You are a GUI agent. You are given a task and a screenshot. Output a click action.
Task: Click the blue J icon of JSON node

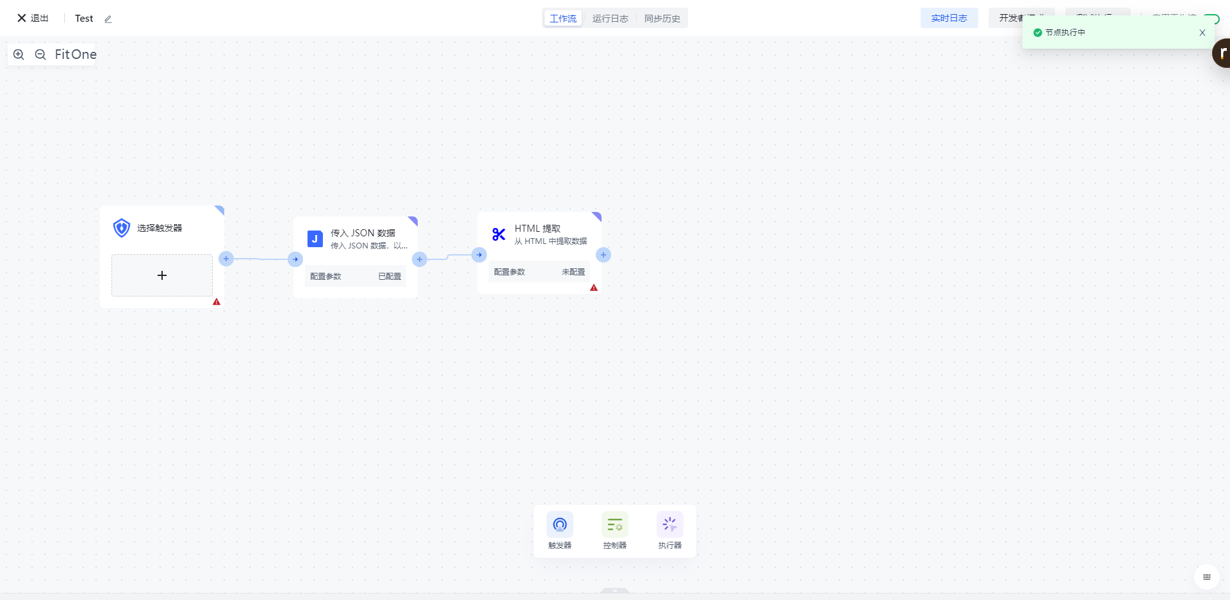coord(315,239)
